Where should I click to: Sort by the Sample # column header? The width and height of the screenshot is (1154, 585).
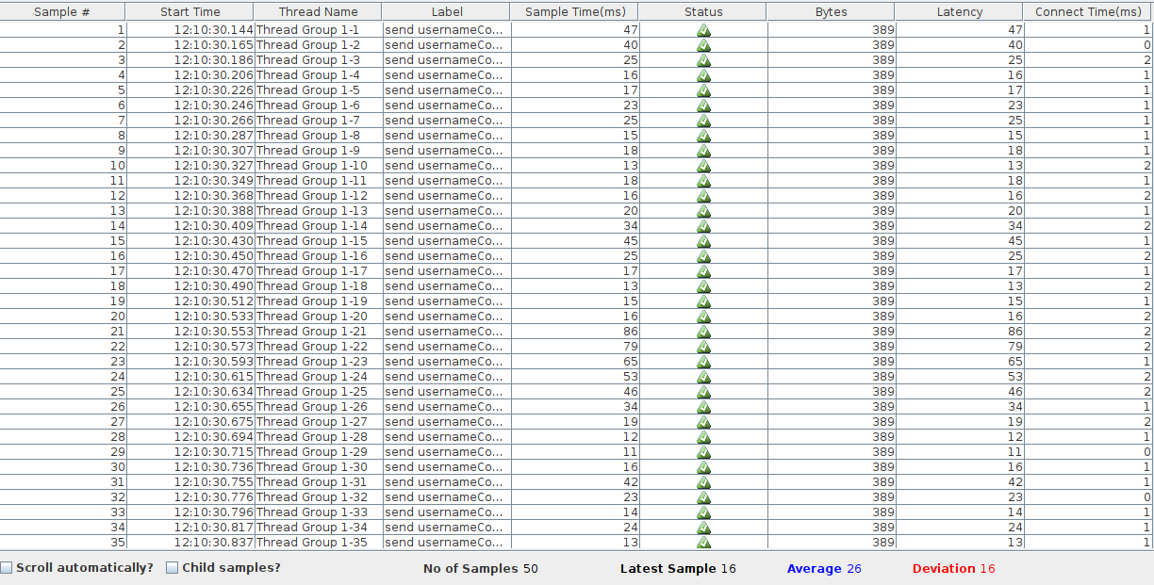click(x=62, y=12)
